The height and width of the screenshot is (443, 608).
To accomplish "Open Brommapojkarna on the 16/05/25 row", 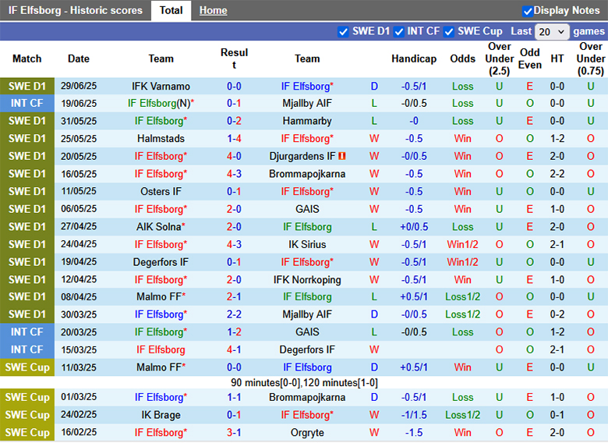I will pos(307,174).
